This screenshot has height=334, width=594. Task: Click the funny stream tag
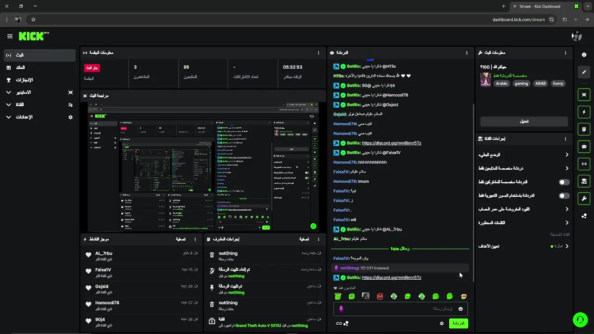point(558,83)
